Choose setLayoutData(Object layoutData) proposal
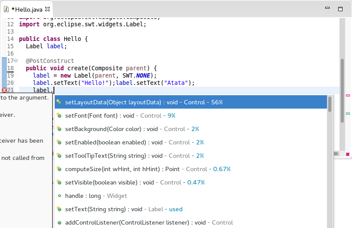Screen dimensions: 352x228 (144, 102)
